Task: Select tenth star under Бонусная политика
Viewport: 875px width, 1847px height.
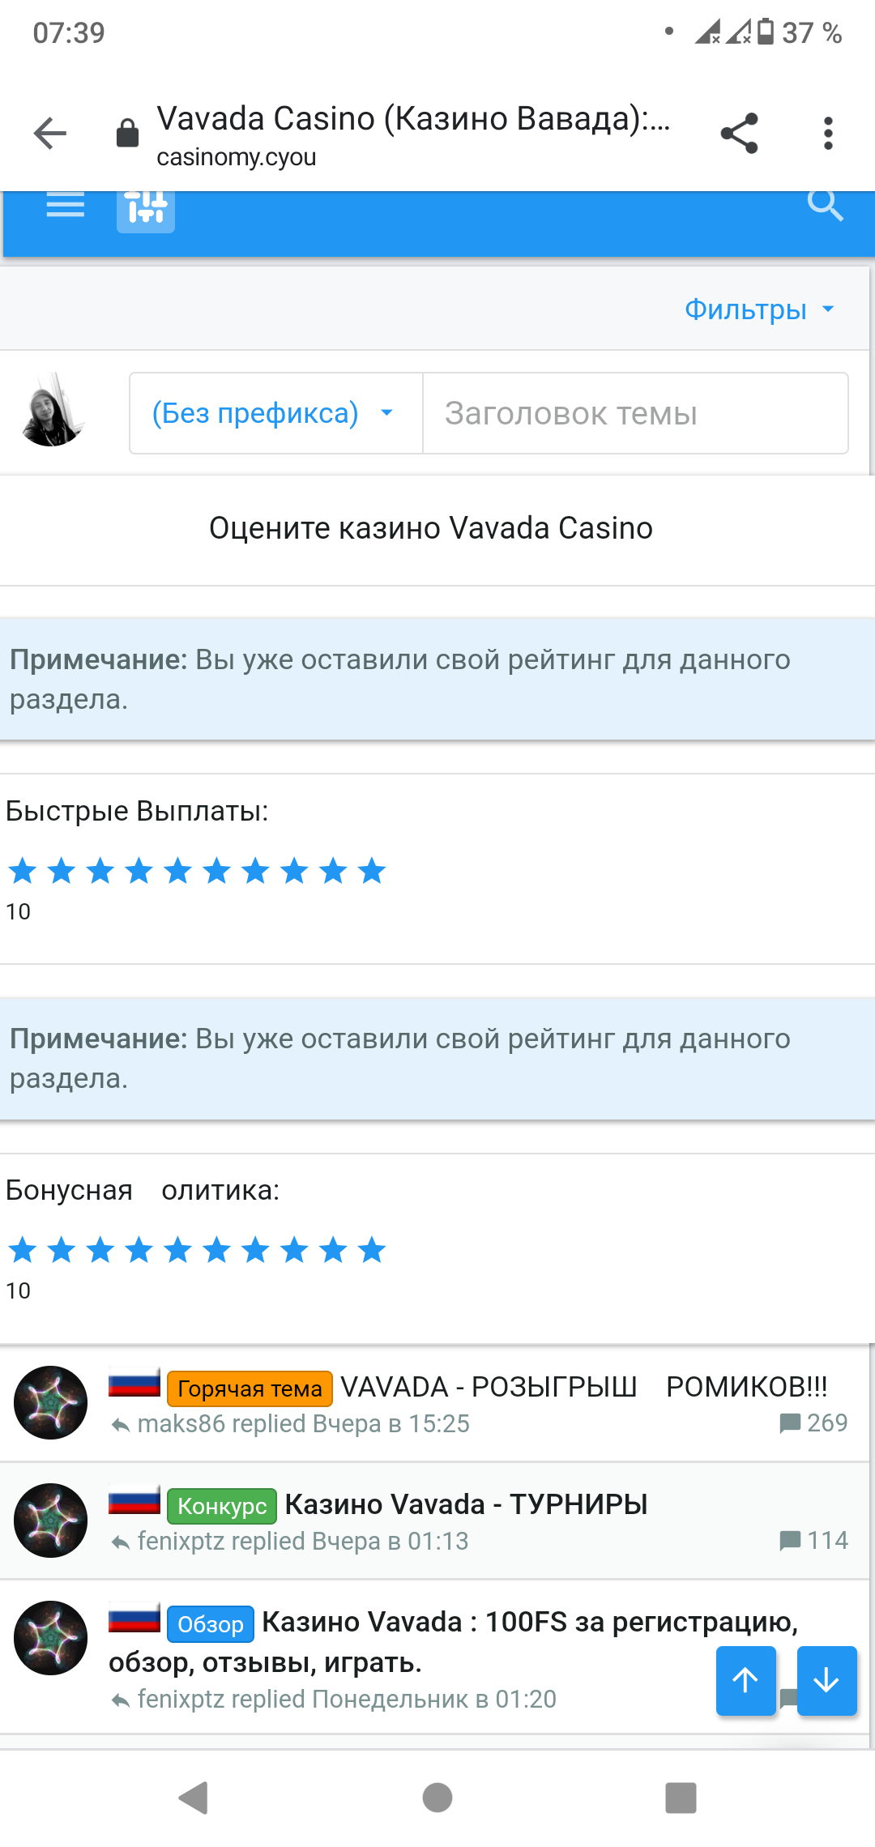Action: [x=372, y=1250]
